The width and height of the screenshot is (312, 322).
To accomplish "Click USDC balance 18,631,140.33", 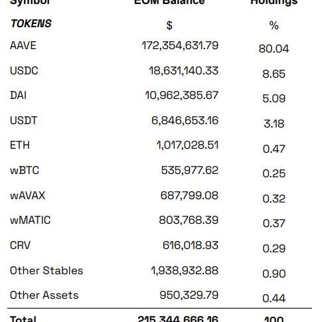I will point(184,71).
